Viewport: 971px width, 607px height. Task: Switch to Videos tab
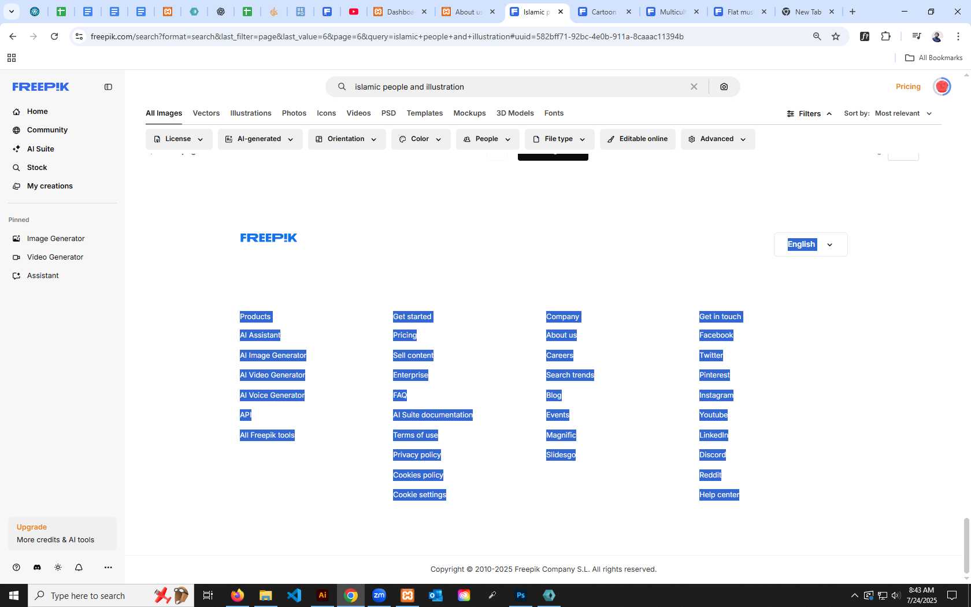(358, 113)
